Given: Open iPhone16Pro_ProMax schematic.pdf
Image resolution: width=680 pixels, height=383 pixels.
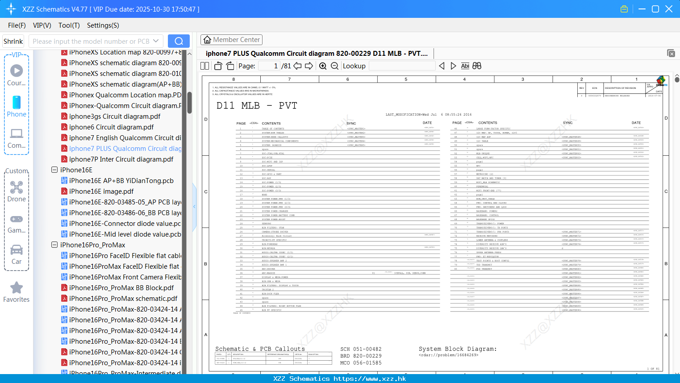Looking at the screenshot, I should coord(119,299).
